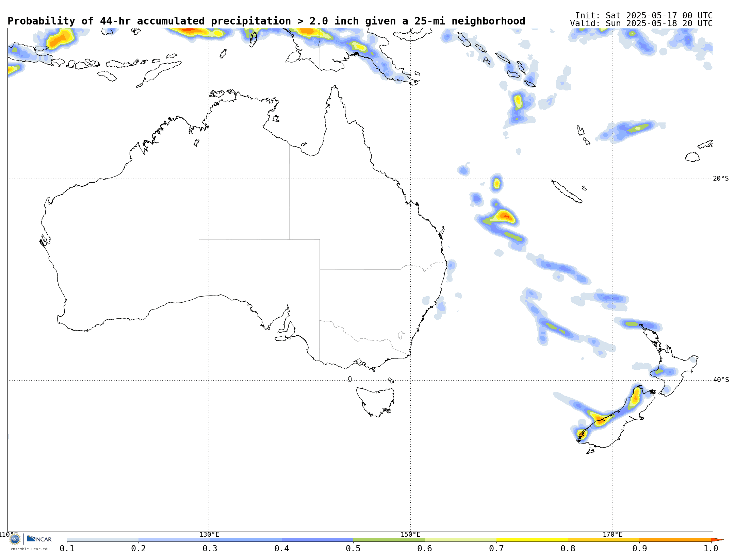The image size is (735, 553).
Task: Open the ensemble.ucar.edu link text
Action: (x=30, y=549)
